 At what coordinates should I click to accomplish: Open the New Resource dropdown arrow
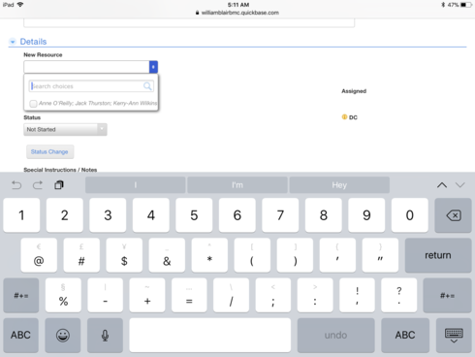(153, 67)
